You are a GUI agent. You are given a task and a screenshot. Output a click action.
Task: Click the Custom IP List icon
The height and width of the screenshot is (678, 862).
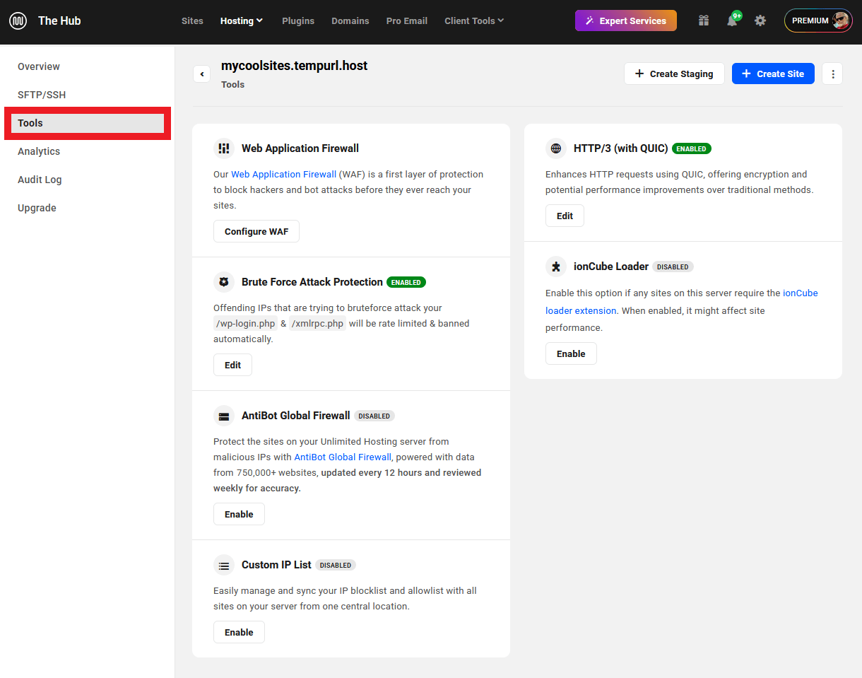tap(224, 565)
